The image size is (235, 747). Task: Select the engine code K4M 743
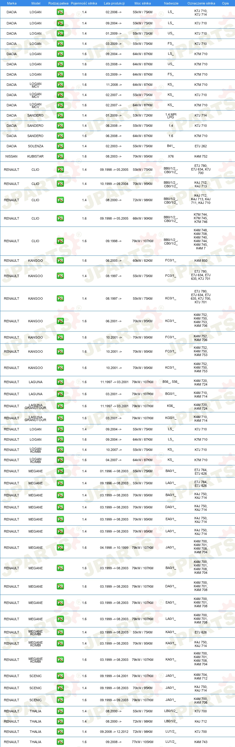coord(201,742)
